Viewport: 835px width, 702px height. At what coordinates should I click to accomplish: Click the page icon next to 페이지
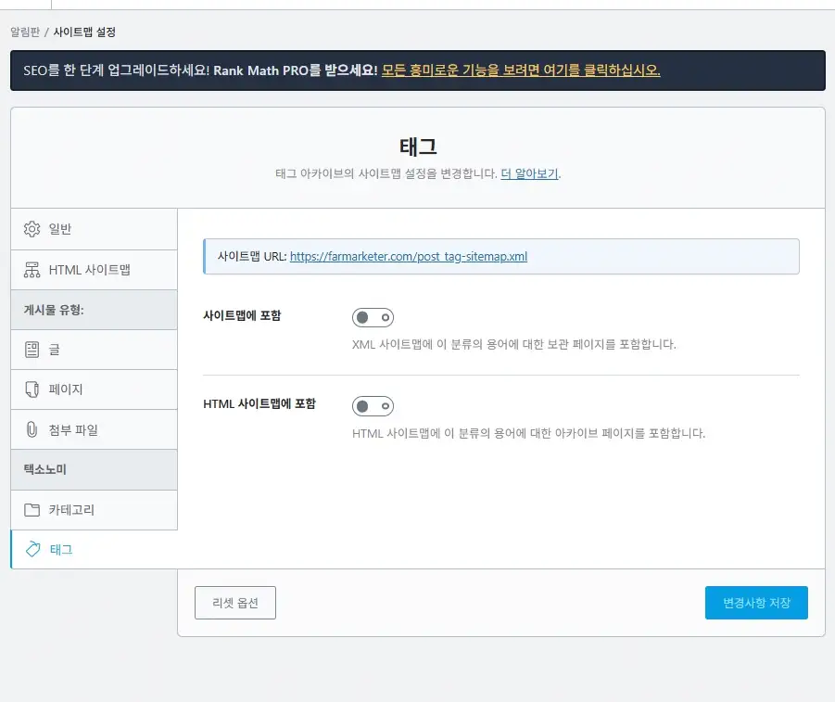(x=32, y=389)
